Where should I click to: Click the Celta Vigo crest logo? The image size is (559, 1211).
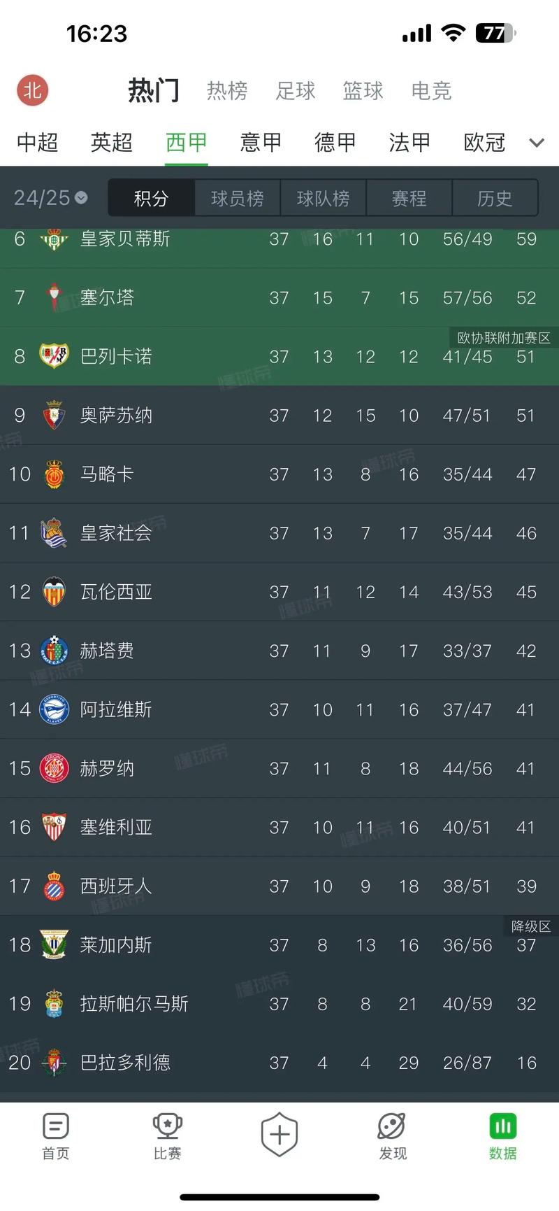(55, 297)
